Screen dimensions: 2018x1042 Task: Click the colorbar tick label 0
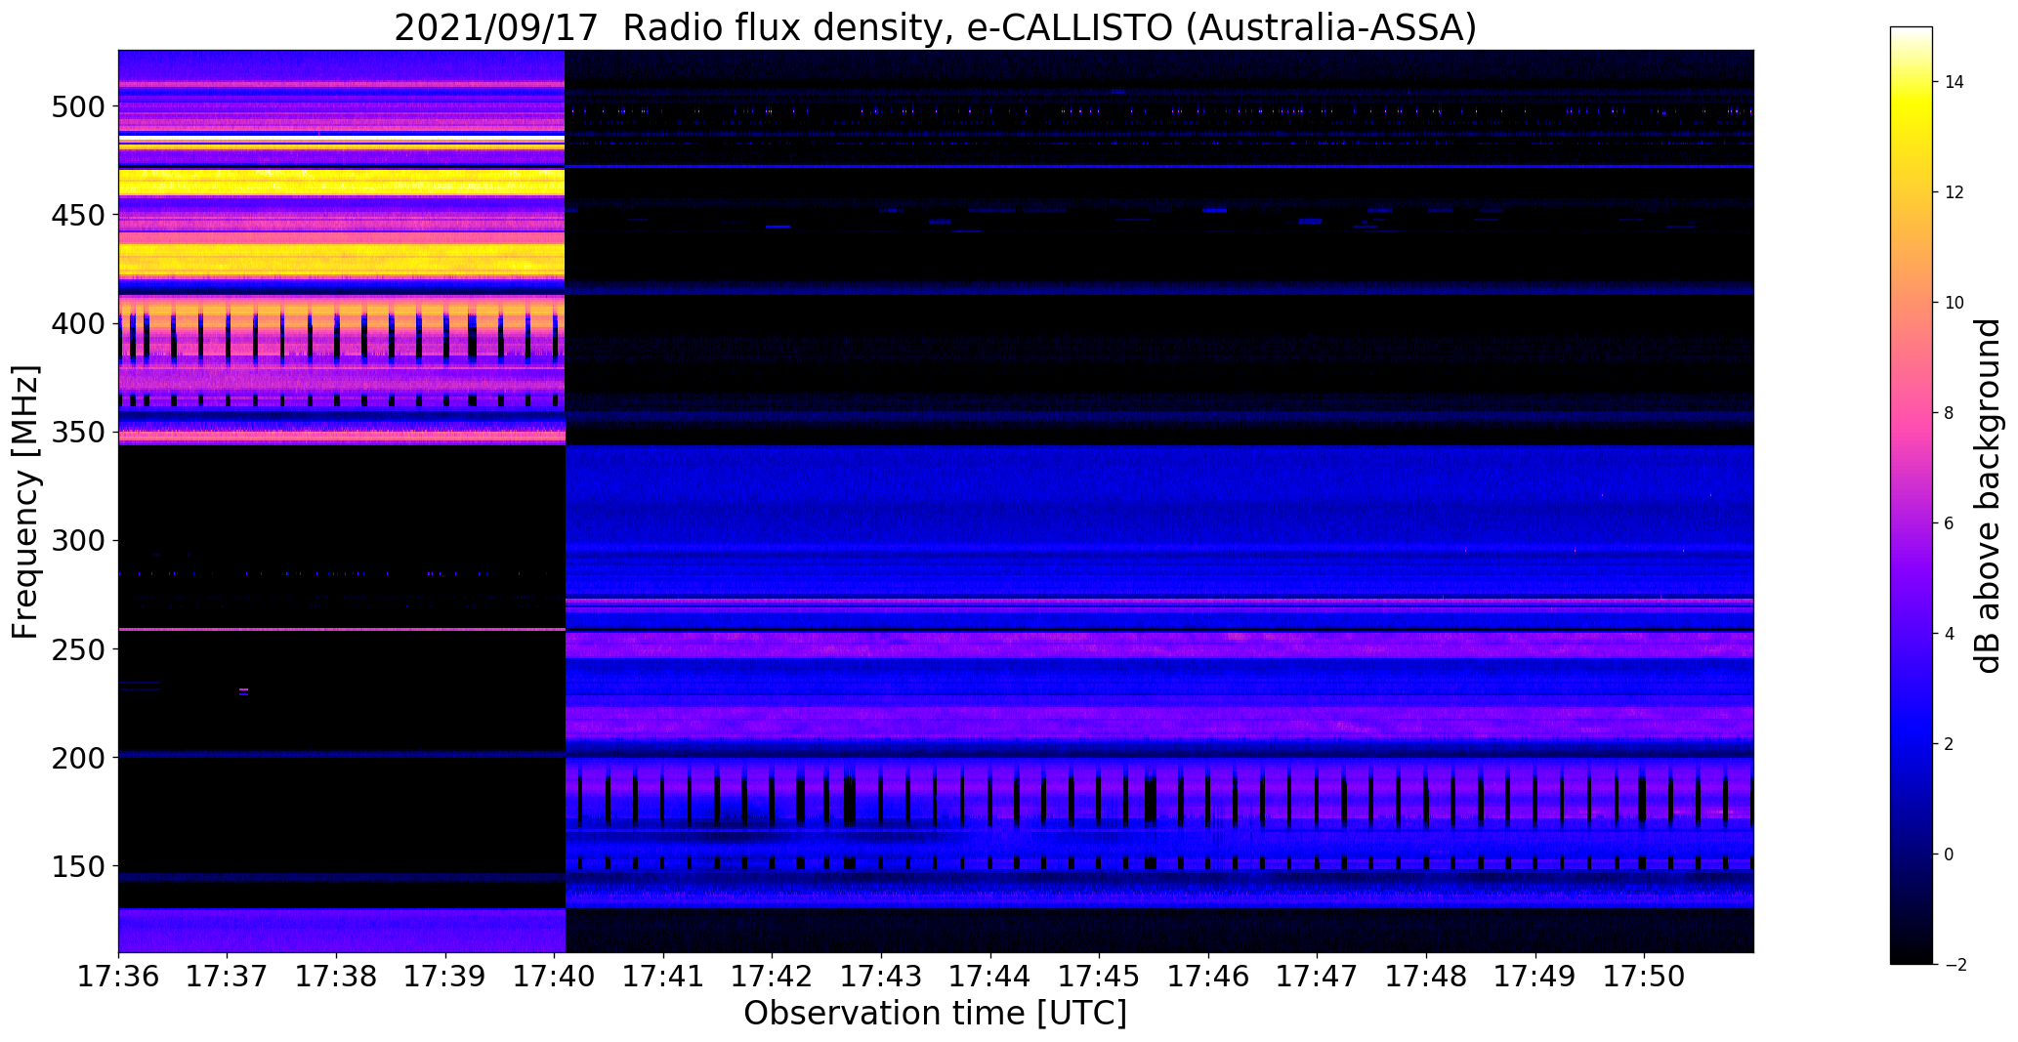point(1950,854)
